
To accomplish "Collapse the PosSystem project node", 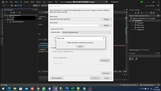I will [130, 21].
